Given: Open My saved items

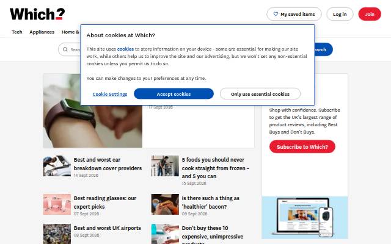Looking at the screenshot, I should pos(294,14).
